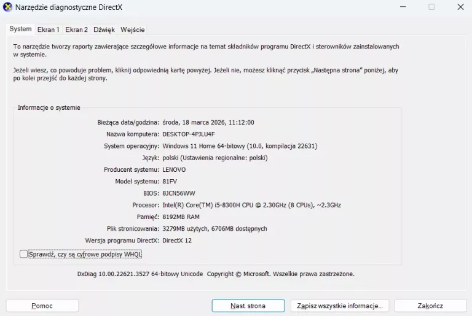Show the Wejście tab

(133, 29)
